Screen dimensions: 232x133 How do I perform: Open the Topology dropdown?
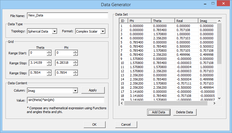[x=54, y=31]
